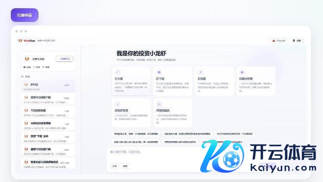Open the 今日选股复盘 conversation
This screenshot has height=182, width=323.
coord(47,112)
